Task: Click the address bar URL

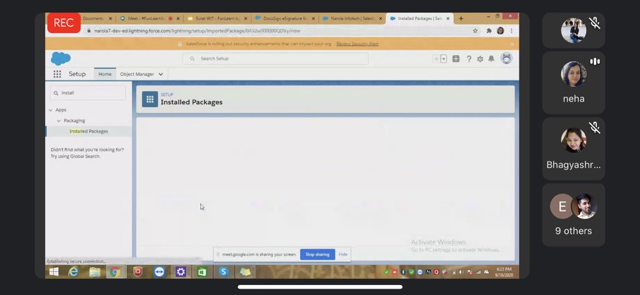Action: (x=197, y=31)
